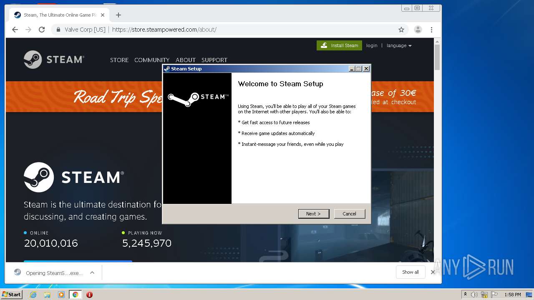Viewport: 534px width, 300px height.
Task: Launch Internet Explorer from taskbar
Action: tap(33, 295)
